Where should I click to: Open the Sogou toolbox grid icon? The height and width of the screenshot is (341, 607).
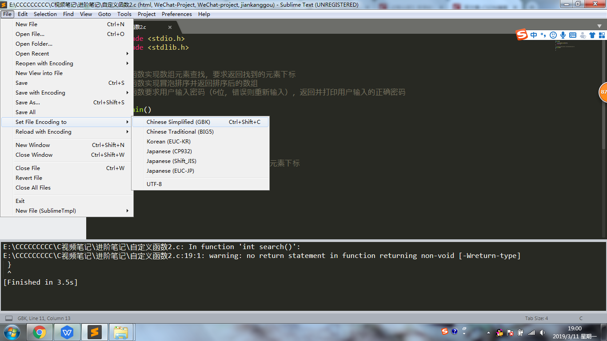click(x=602, y=35)
